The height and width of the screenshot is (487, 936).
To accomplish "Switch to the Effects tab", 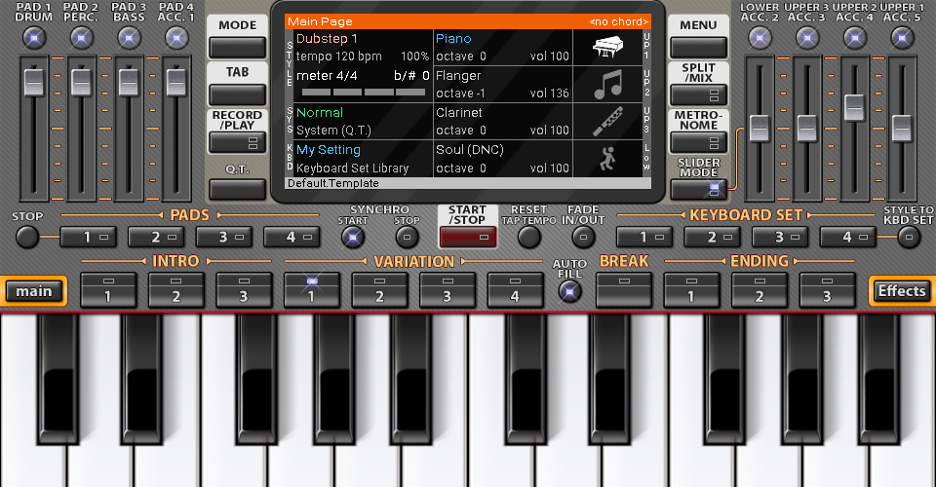I will (x=901, y=291).
